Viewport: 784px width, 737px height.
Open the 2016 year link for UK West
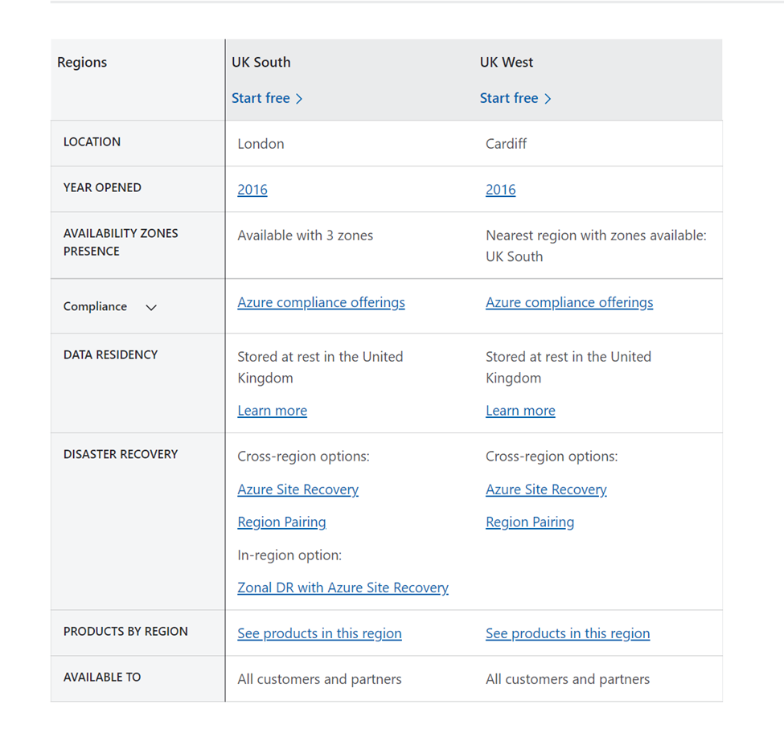point(500,190)
